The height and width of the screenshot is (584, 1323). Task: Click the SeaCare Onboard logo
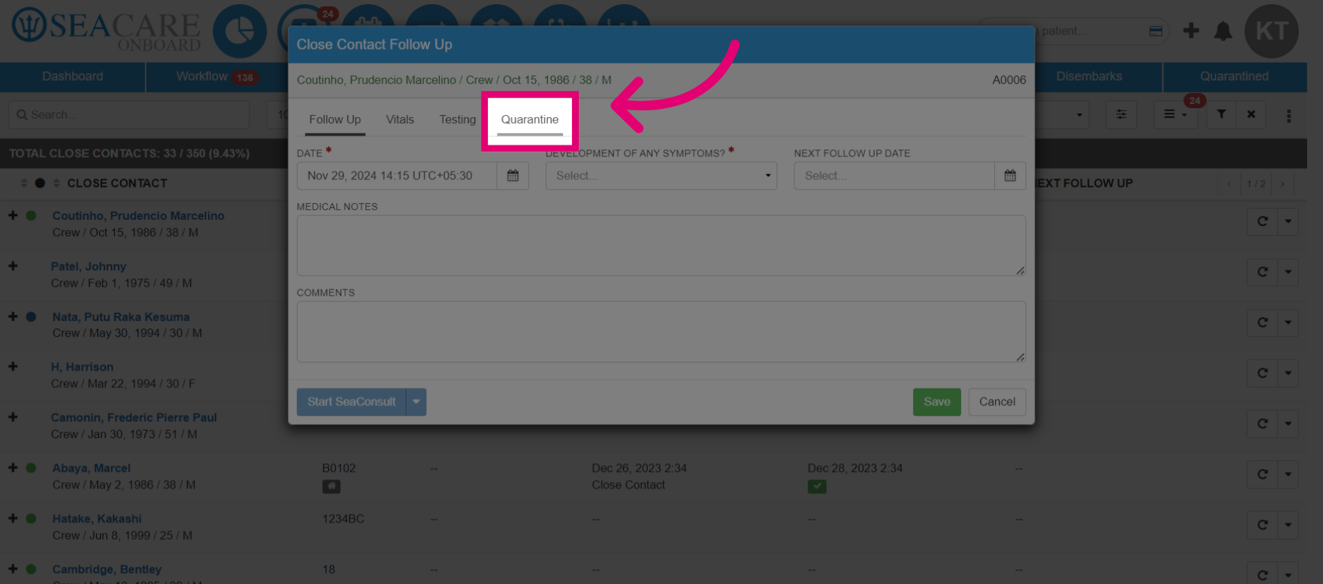coord(106,30)
